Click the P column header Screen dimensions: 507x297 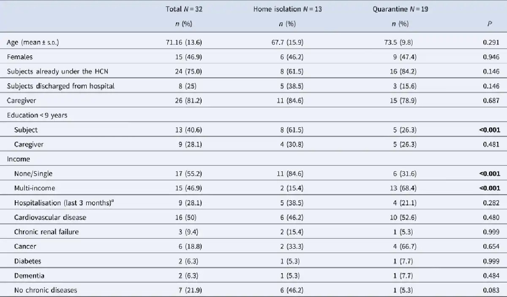tap(489, 24)
